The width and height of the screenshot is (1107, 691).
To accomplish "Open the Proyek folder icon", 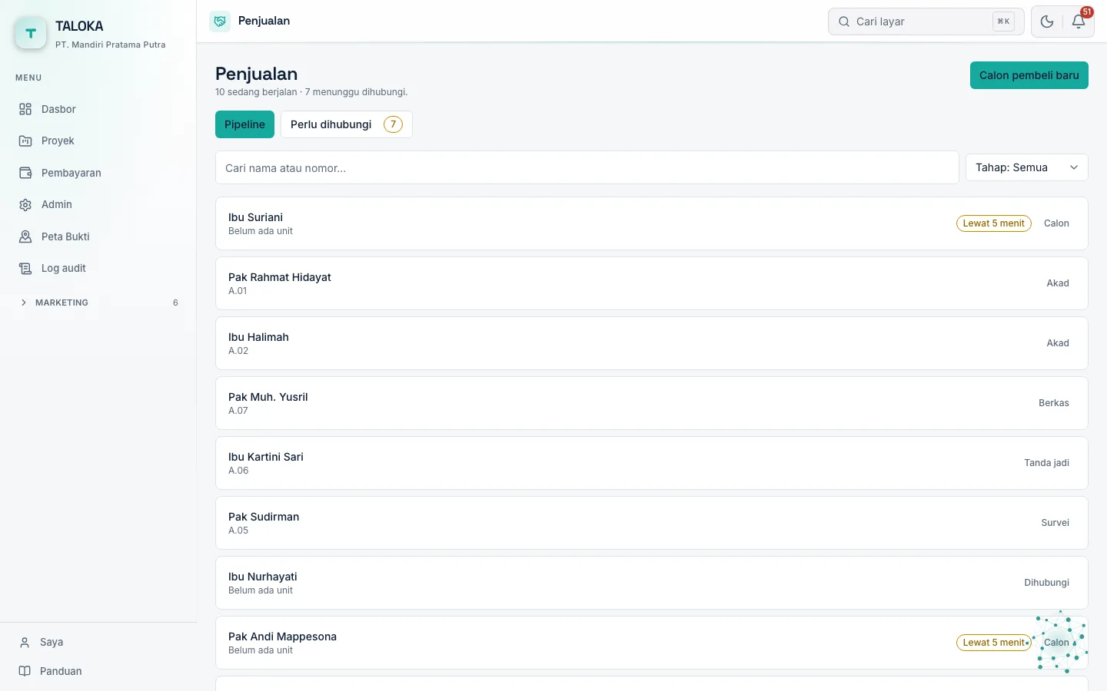I will (25, 141).
